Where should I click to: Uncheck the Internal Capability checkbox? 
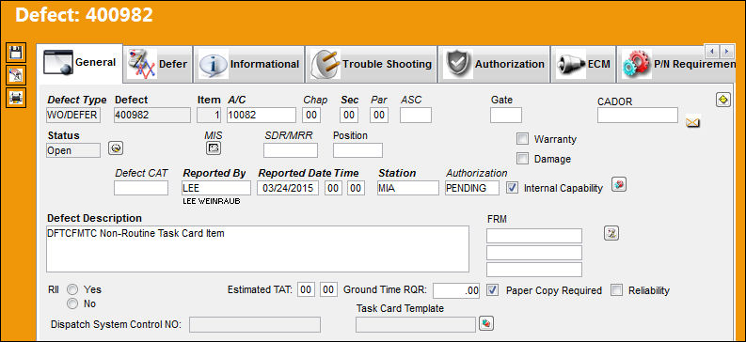tap(513, 188)
